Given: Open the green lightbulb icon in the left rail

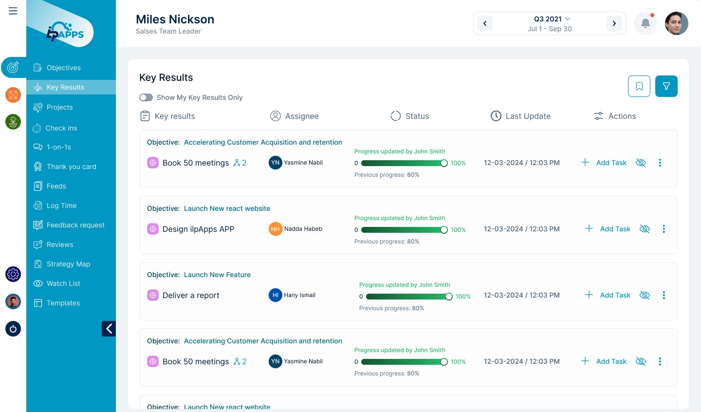Looking at the screenshot, I should click(13, 122).
